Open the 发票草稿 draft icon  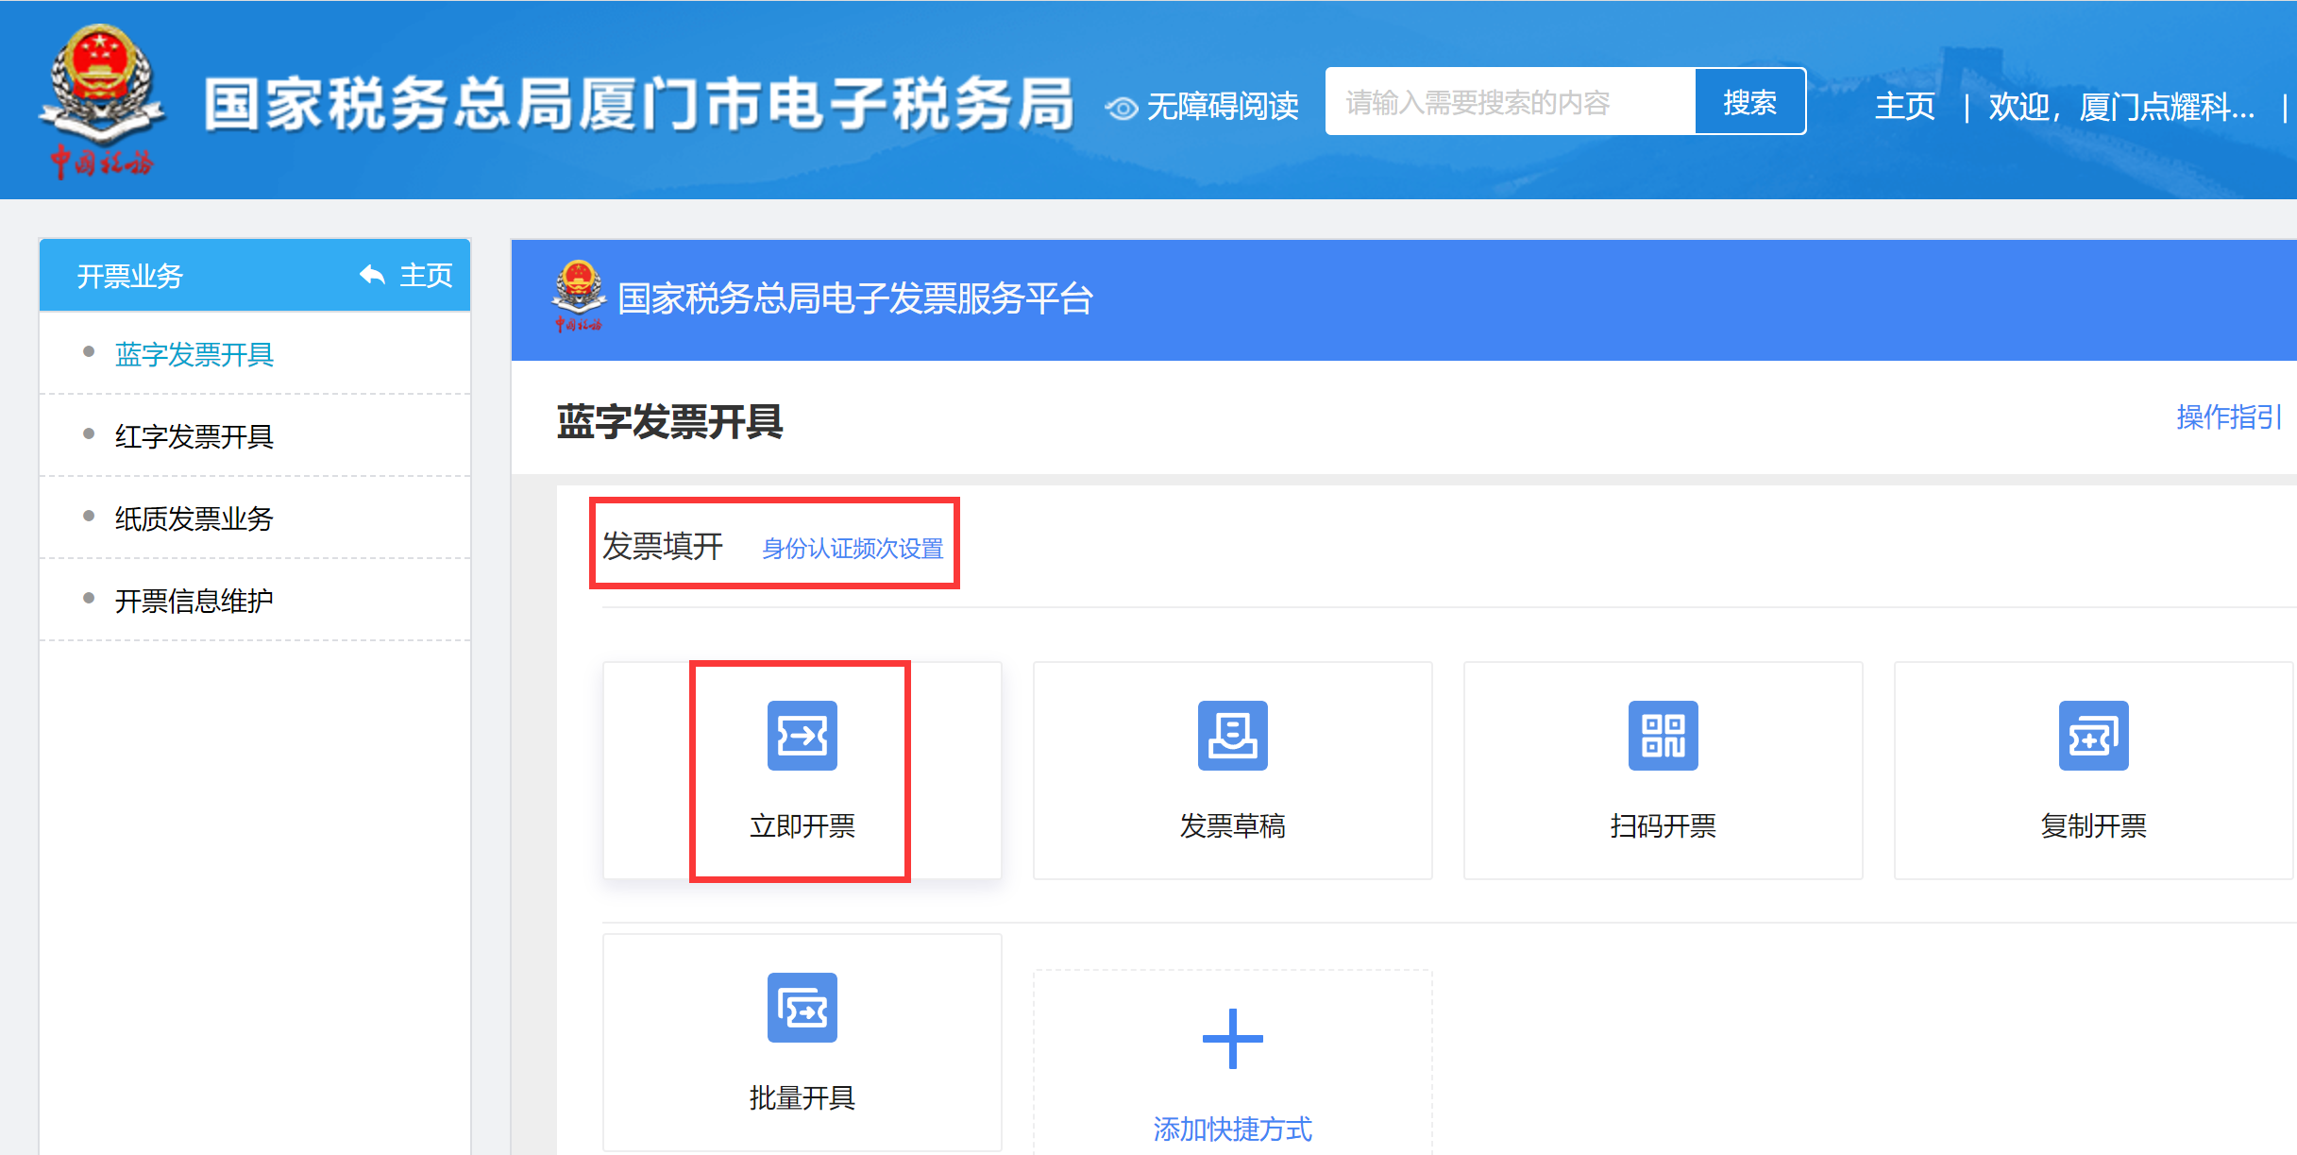tap(1232, 736)
